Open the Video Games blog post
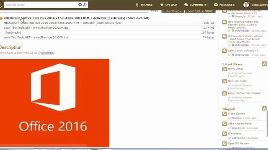 (x=236, y=114)
